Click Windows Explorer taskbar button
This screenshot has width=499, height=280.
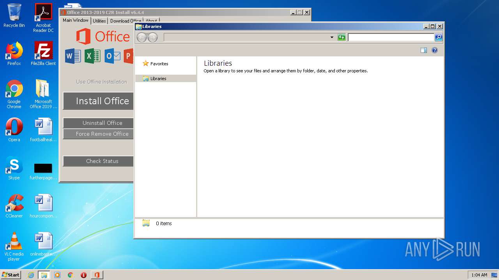click(44, 275)
